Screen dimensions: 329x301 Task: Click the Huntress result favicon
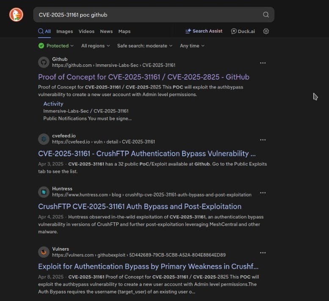tap(44, 192)
